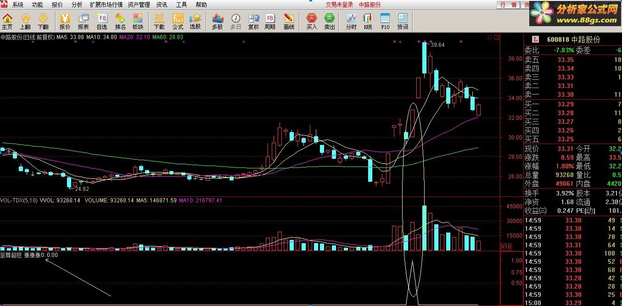
Task: Click 交易未登录 trading login status
Action: point(340,5)
